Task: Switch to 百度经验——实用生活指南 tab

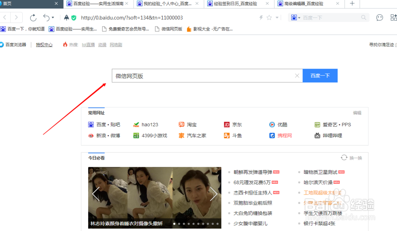Action: coord(98,4)
